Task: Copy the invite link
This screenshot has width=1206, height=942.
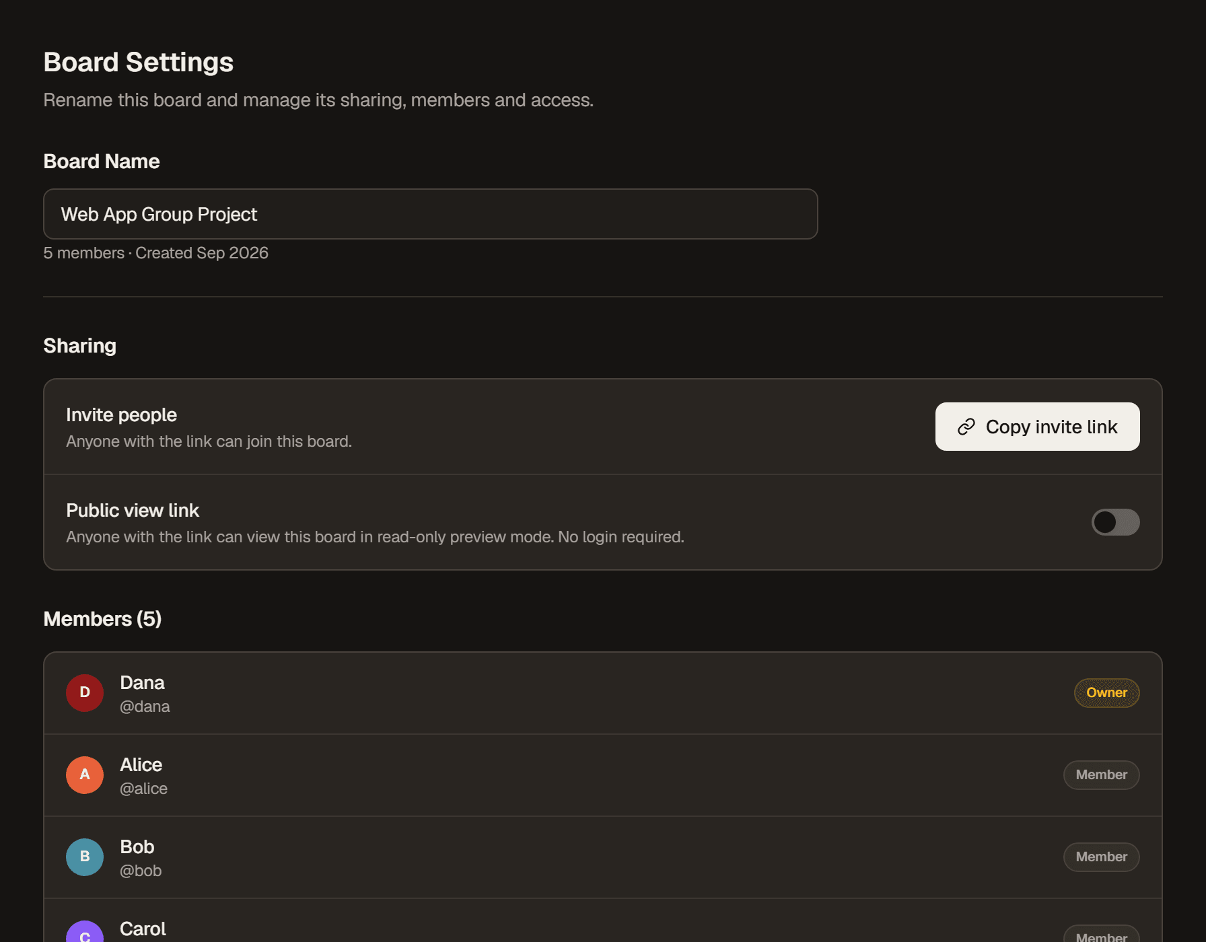Action: point(1037,427)
